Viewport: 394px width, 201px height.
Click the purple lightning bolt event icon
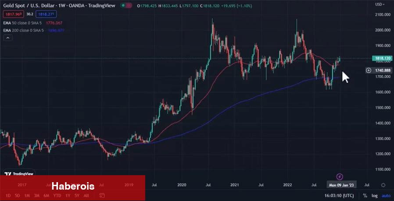[340, 176]
